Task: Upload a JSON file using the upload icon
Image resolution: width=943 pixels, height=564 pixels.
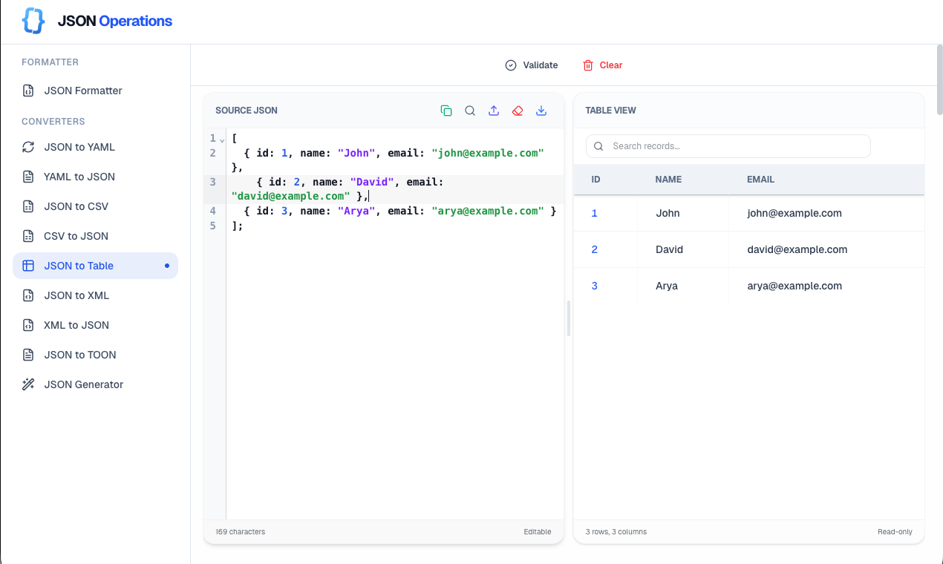Action: [494, 110]
